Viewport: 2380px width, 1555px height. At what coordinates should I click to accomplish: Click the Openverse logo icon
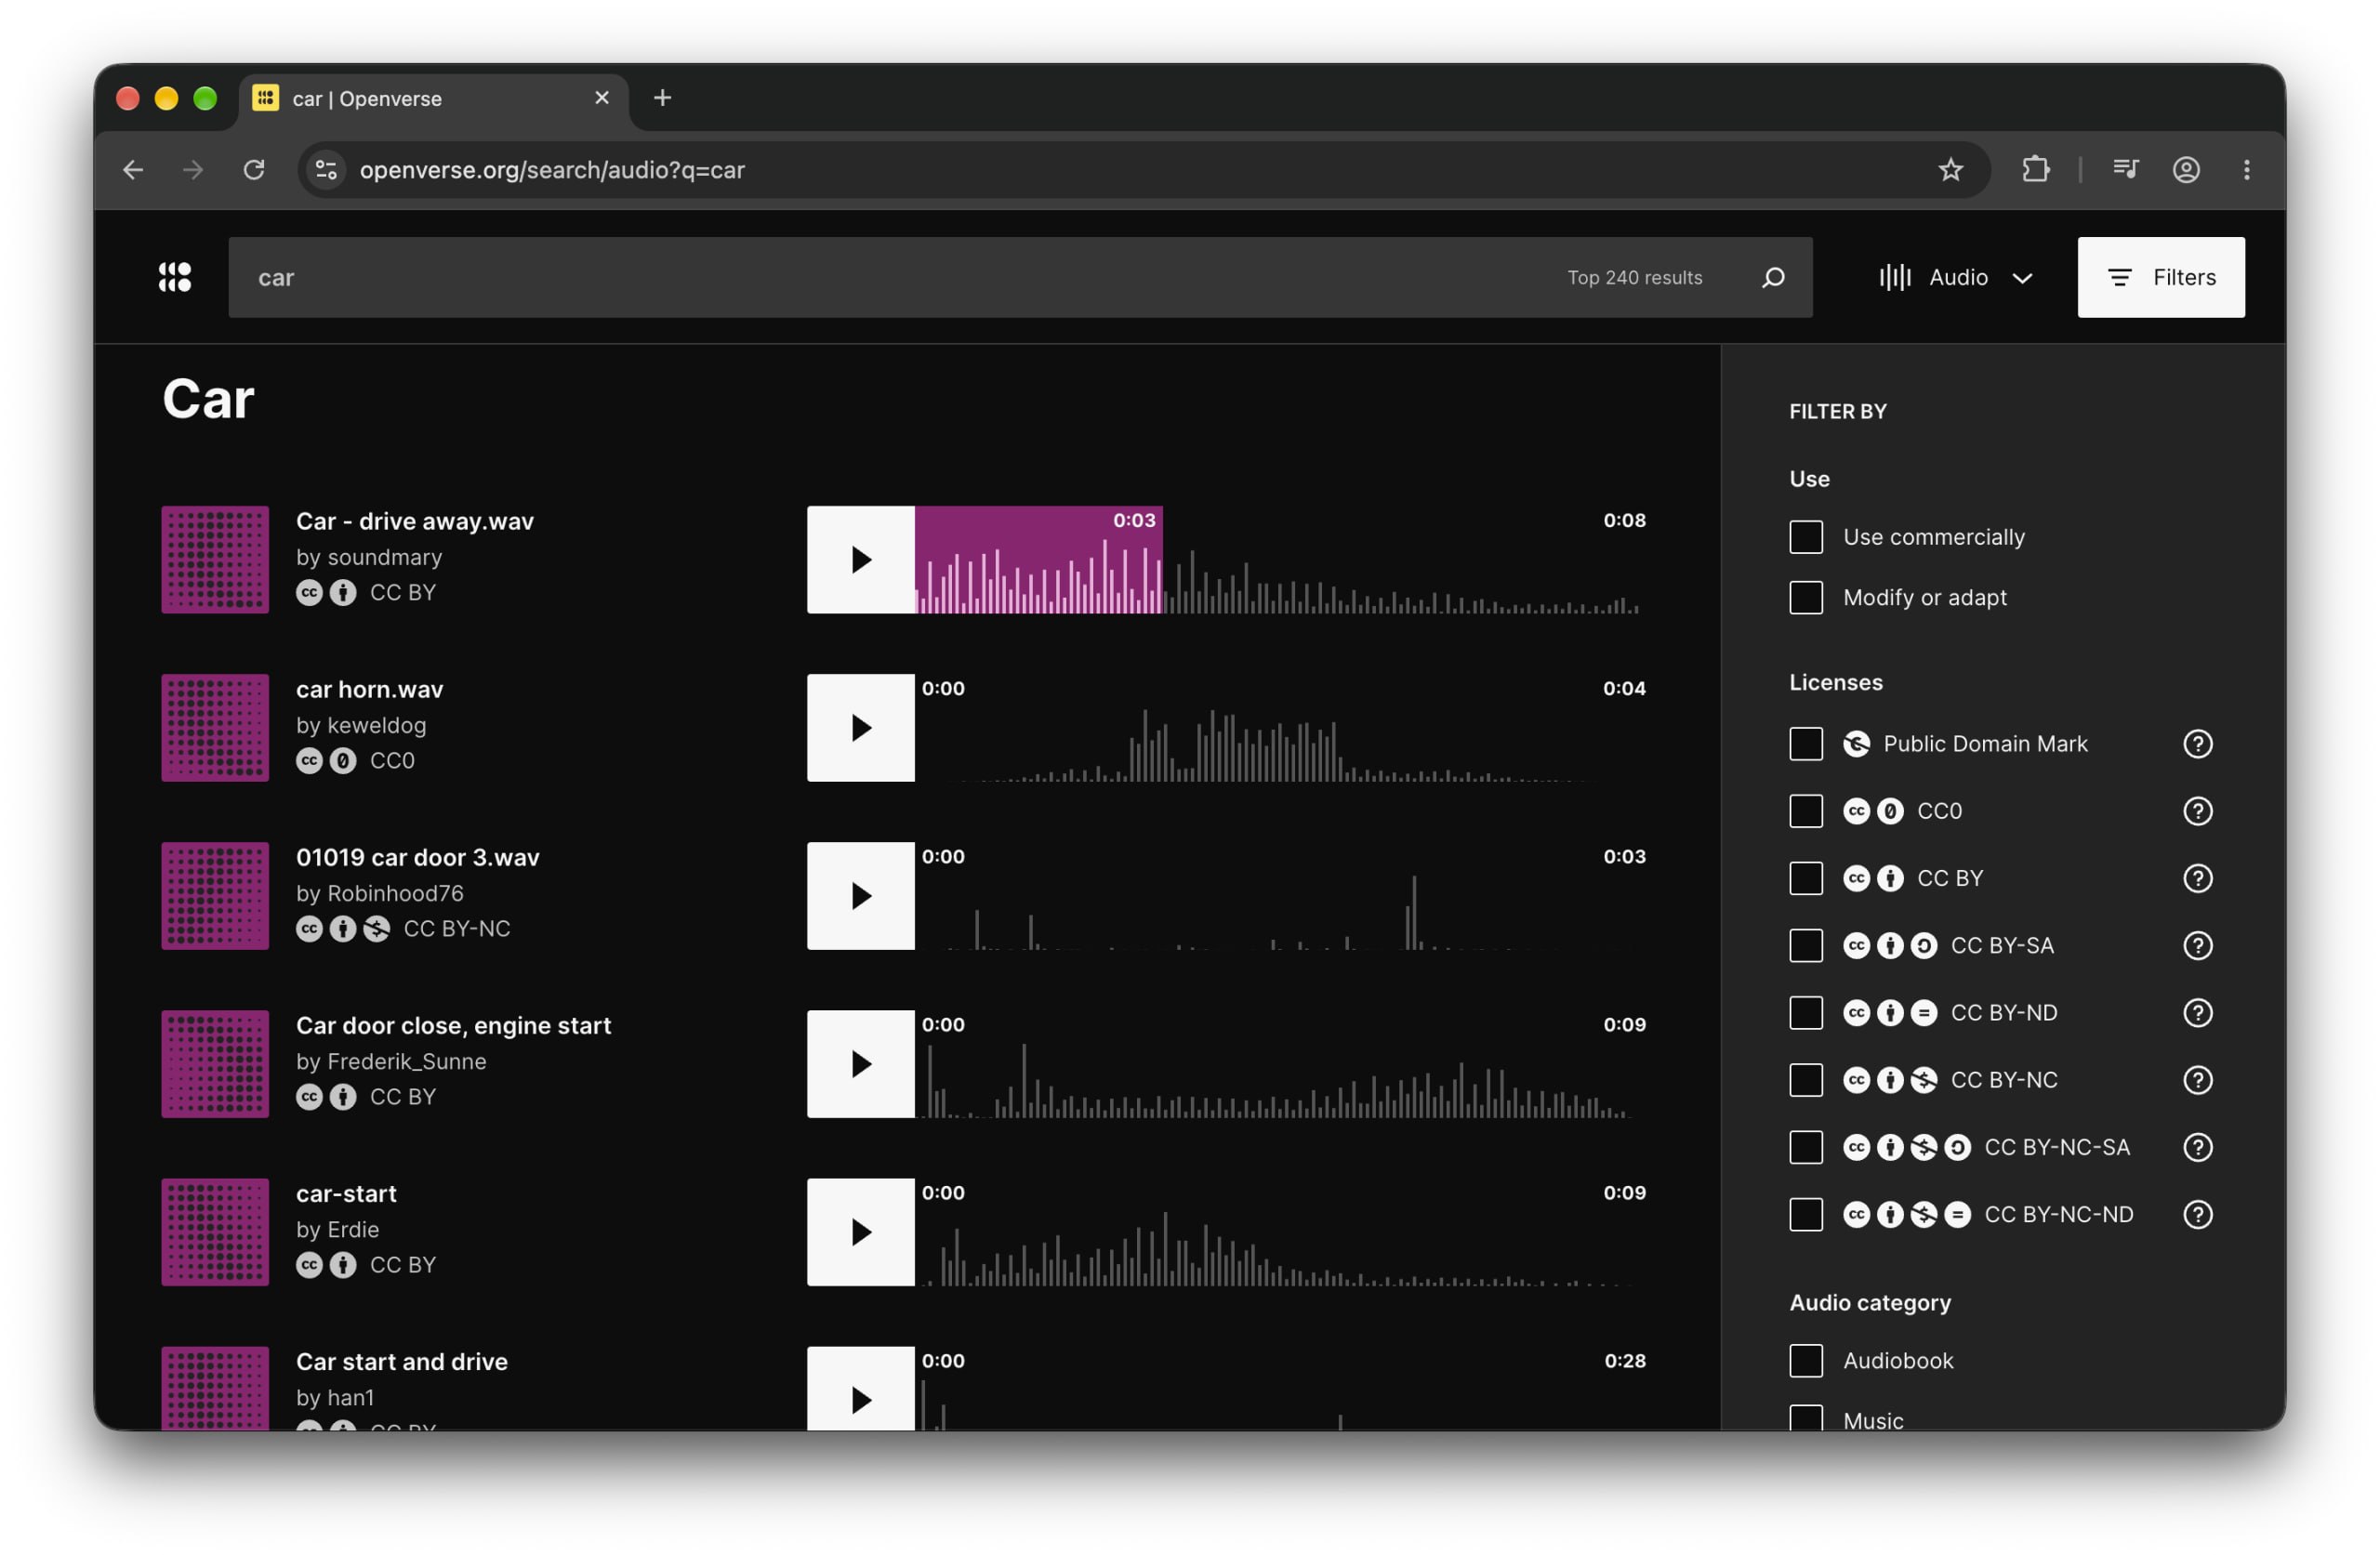click(x=175, y=277)
